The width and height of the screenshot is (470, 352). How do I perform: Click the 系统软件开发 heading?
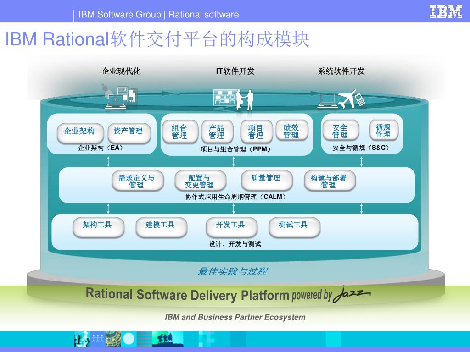click(x=341, y=71)
